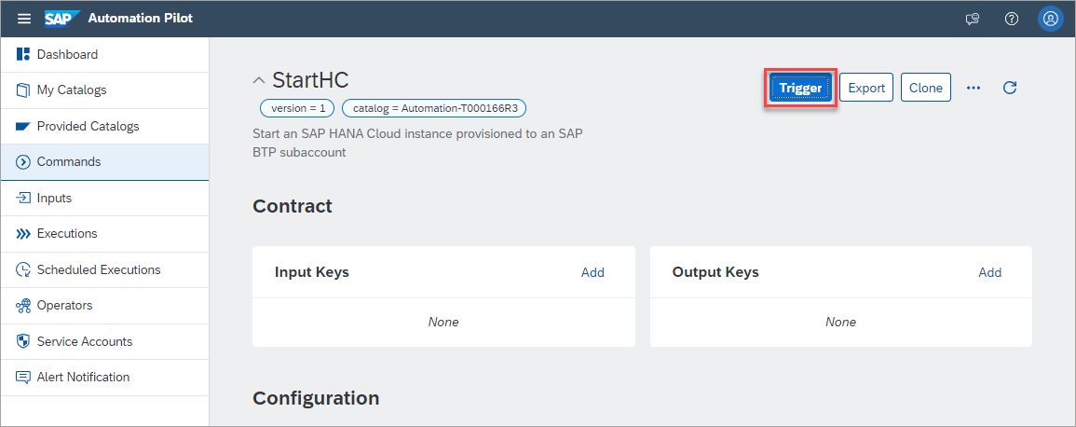Click the Operators network icon

(23, 306)
